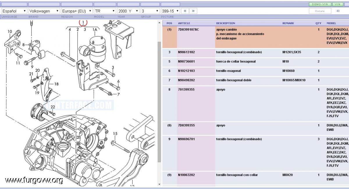The image size is (349, 189).
Task: Click model codes of article 7D0399355
Action: click(x=337, y=128)
